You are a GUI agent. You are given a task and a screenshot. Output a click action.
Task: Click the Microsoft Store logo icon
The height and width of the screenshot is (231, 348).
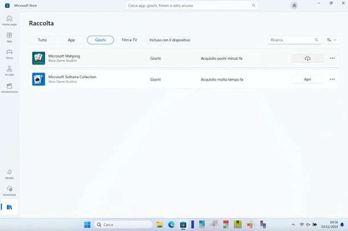pos(7,6)
